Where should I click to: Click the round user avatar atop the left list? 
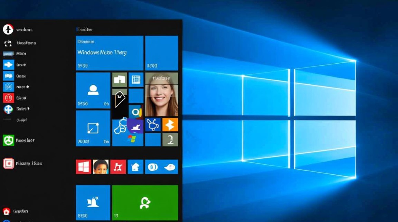[x=8, y=30]
